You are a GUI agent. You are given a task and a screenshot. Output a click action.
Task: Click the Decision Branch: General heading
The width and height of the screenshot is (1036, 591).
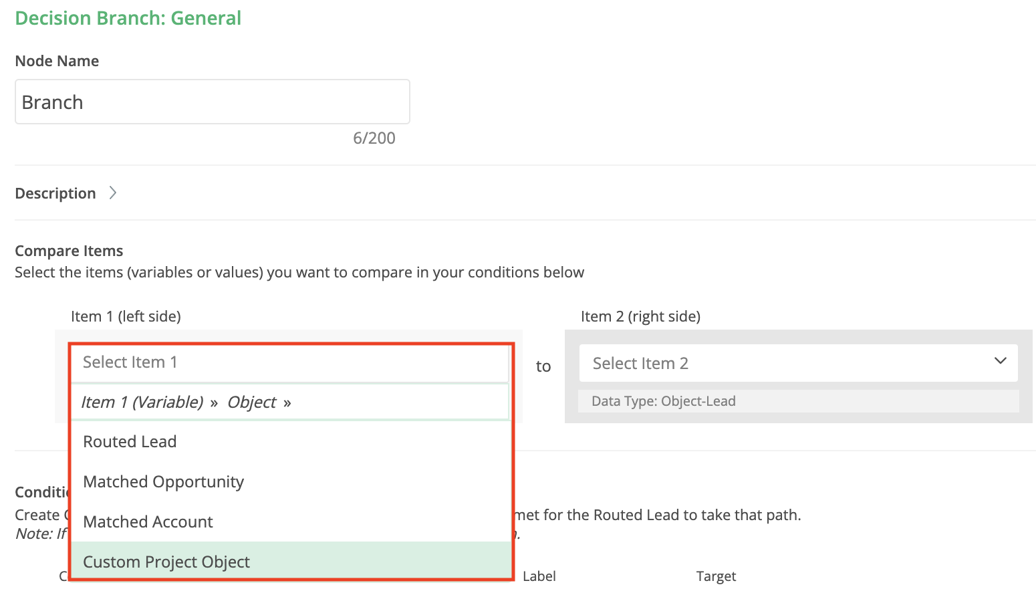click(x=128, y=18)
